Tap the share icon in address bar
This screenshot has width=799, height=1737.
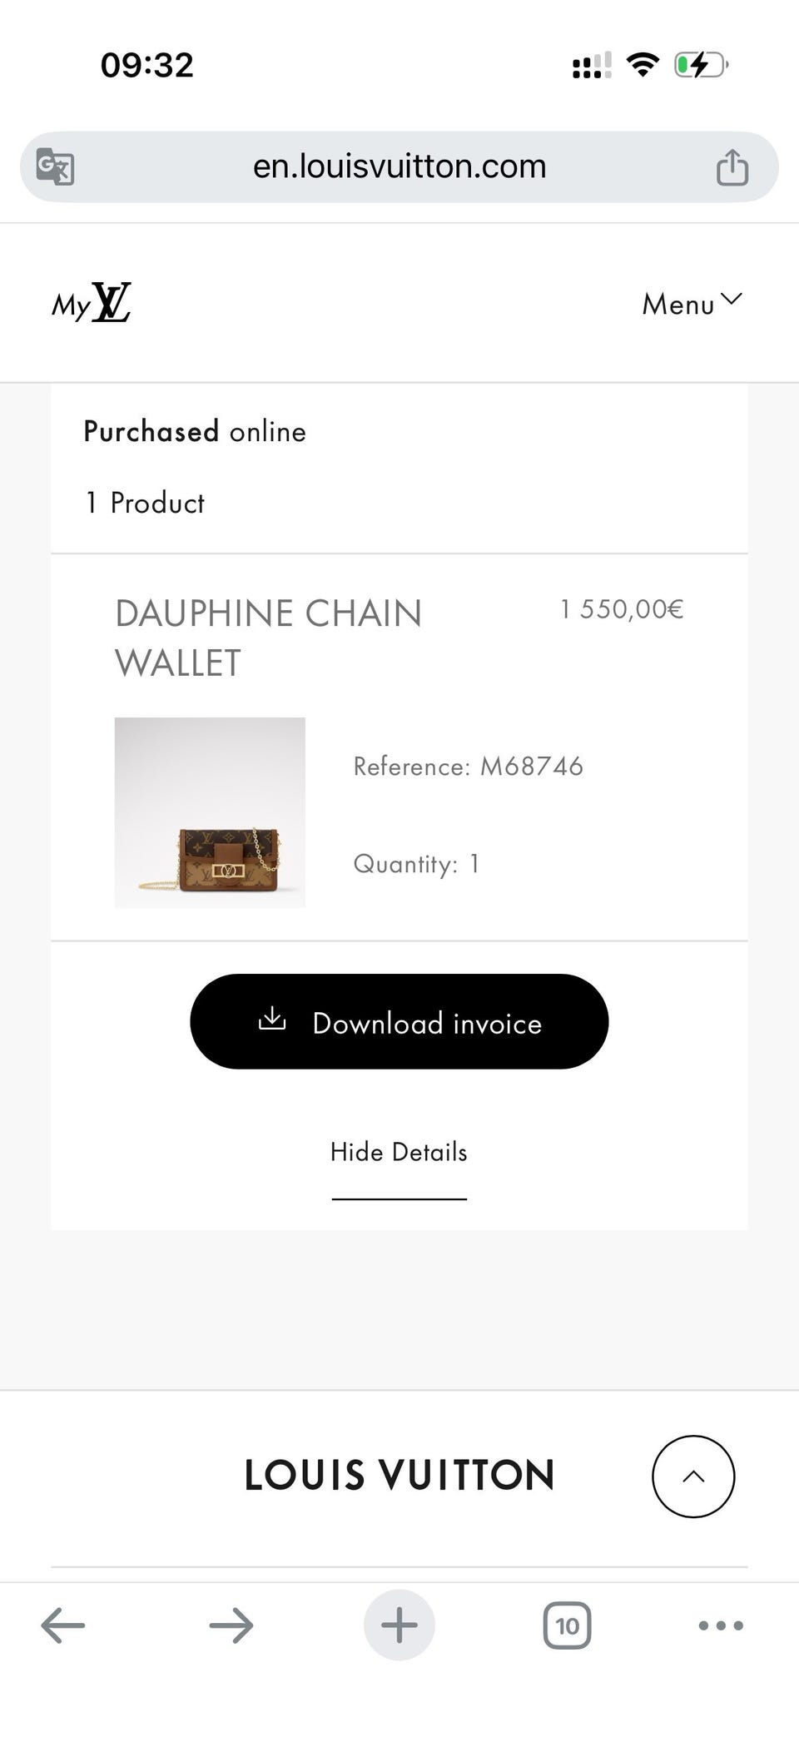coord(732,166)
